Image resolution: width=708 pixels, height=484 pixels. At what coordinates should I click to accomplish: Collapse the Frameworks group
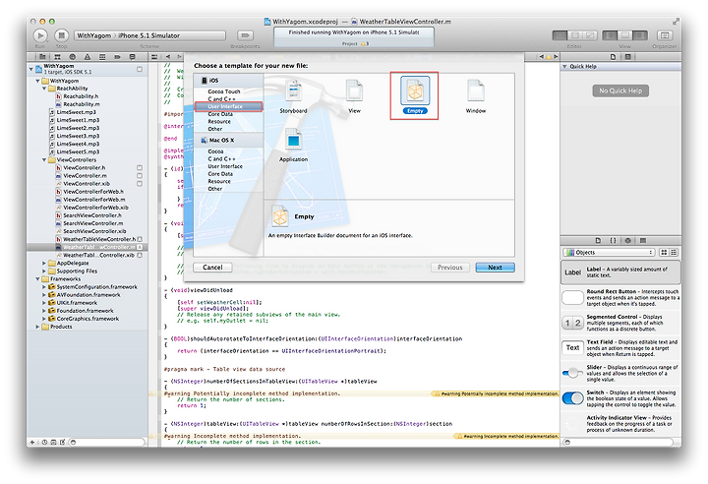pos(37,279)
